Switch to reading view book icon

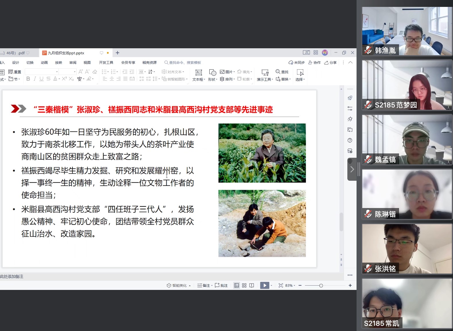252,285
